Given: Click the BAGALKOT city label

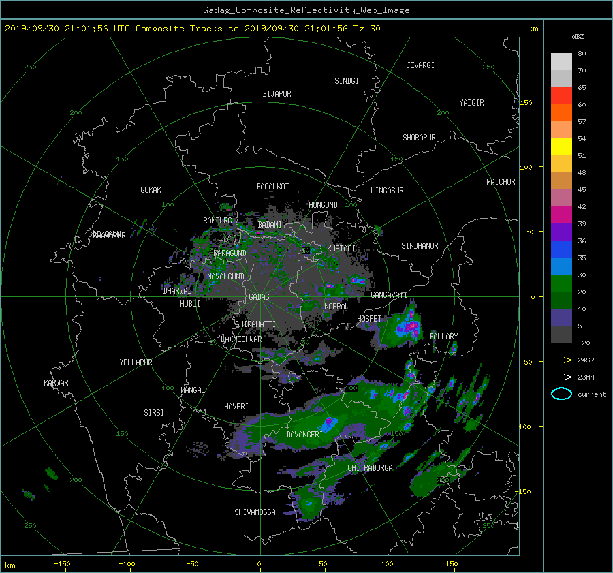Looking at the screenshot, I should click(x=272, y=187).
